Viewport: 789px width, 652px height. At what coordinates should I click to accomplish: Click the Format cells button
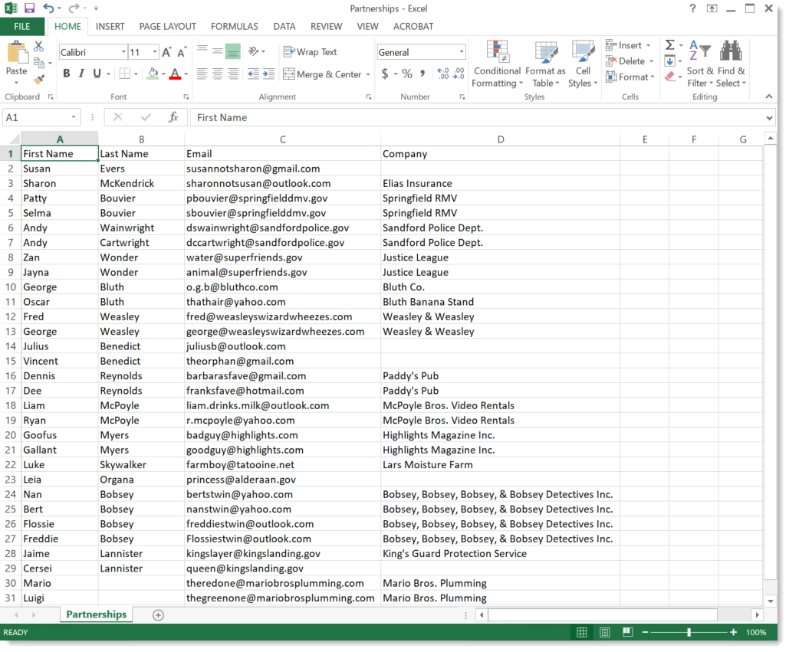click(x=630, y=77)
